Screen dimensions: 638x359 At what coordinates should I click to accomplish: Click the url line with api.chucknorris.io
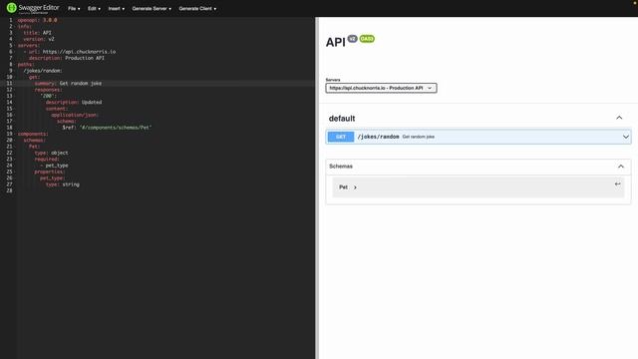[x=70, y=52]
